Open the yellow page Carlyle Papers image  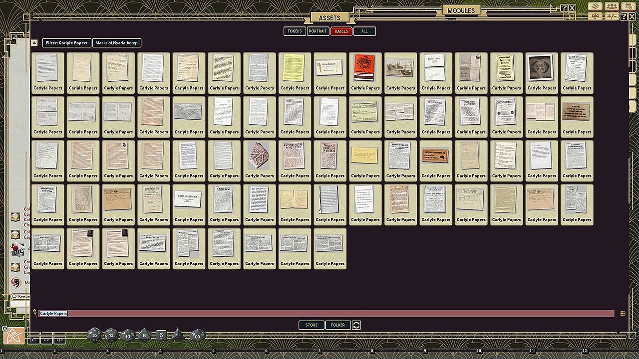point(295,73)
